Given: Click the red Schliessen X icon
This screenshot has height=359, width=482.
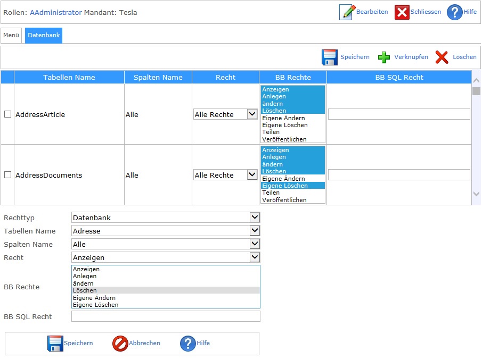Looking at the screenshot, I should 402,12.
